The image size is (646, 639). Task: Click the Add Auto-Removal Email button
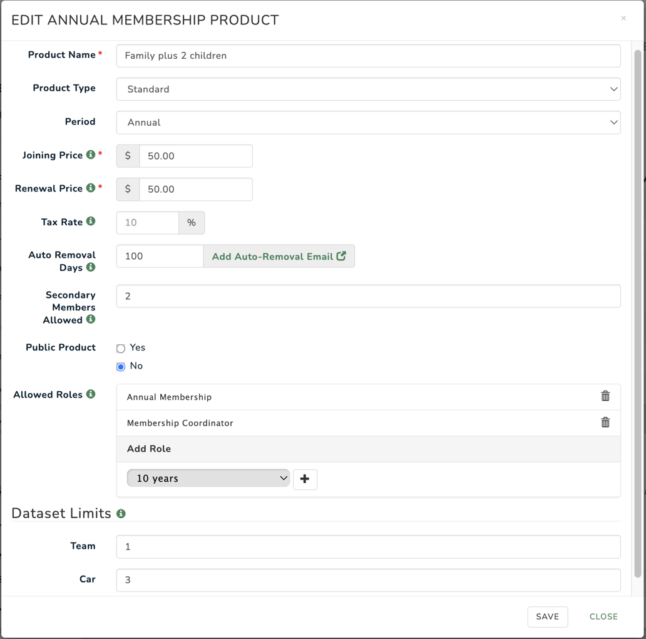click(279, 256)
